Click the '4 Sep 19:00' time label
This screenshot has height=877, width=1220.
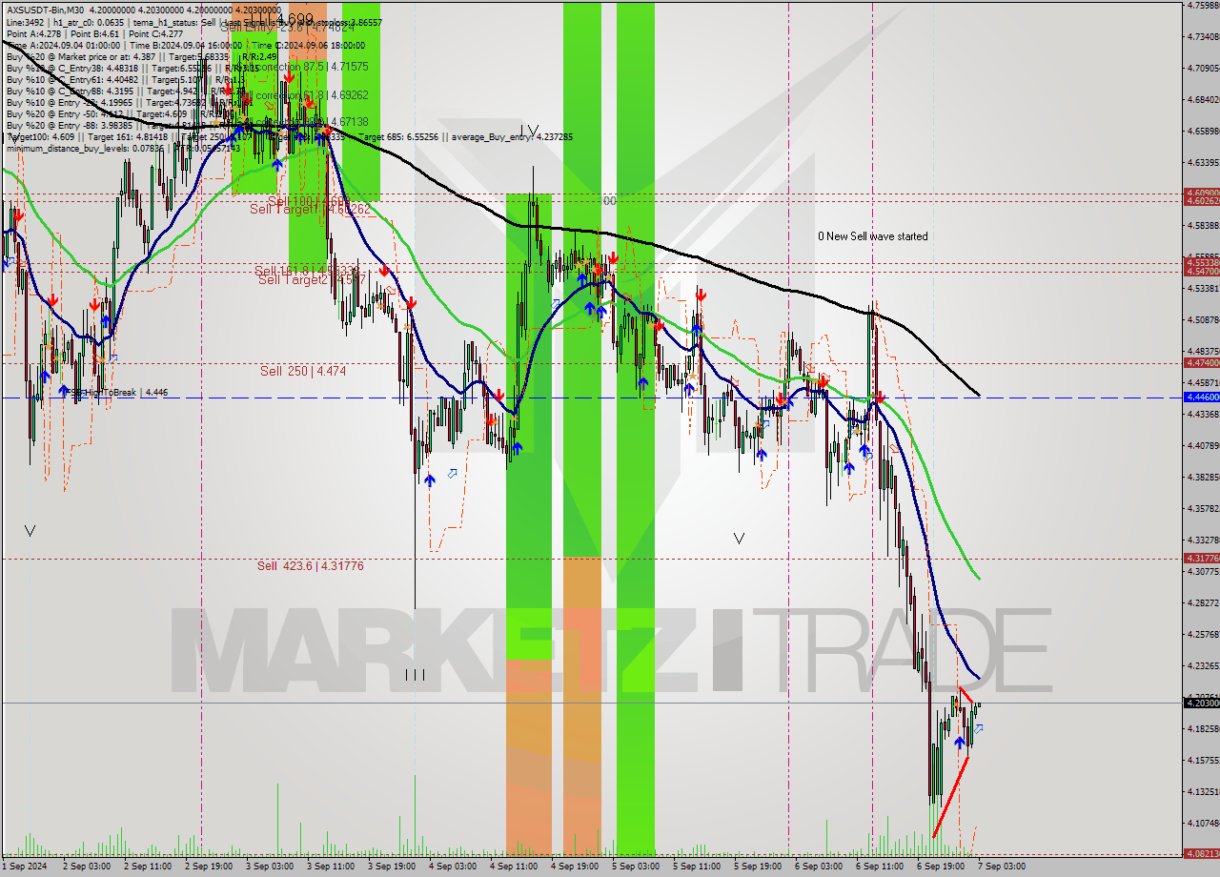pyautogui.click(x=575, y=867)
